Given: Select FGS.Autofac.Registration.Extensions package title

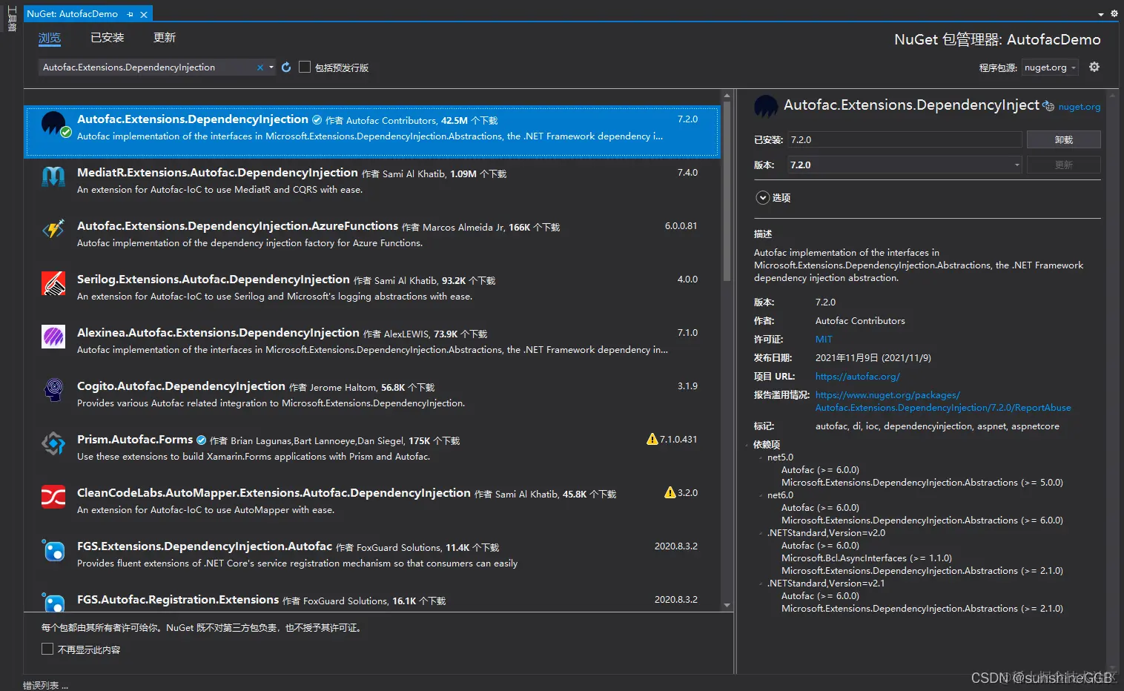Looking at the screenshot, I should [x=178, y=600].
